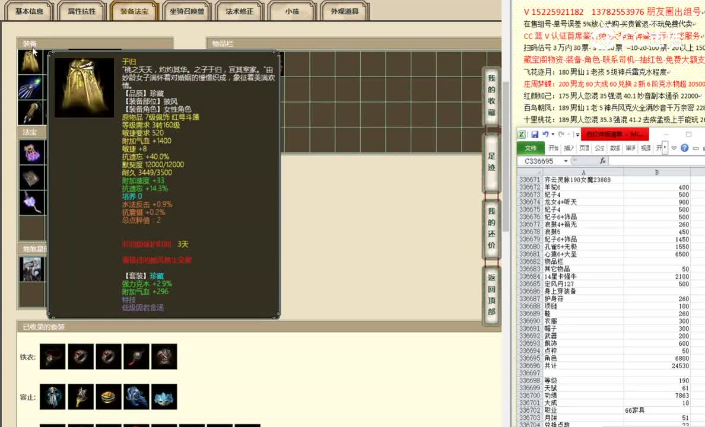Image resolution: width=705 pixels, height=427 pixels.
Task: Click the Name Box showing C336695
Action: (539, 161)
